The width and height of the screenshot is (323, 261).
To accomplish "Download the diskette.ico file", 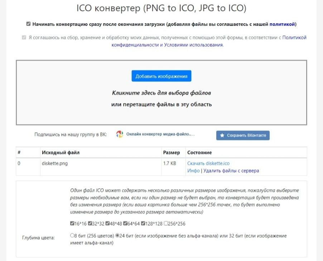I will click(x=208, y=163).
